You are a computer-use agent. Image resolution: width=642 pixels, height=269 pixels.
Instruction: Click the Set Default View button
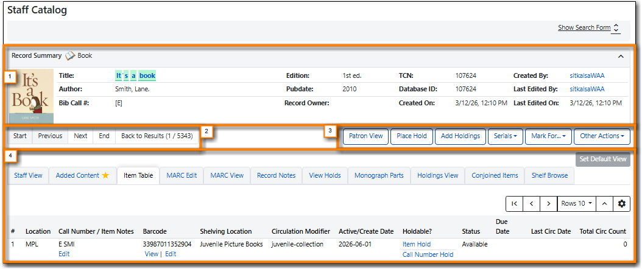[x=603, y=159]
